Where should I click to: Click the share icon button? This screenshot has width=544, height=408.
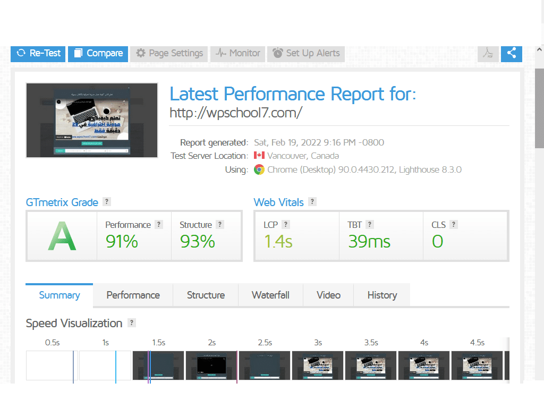512,53
